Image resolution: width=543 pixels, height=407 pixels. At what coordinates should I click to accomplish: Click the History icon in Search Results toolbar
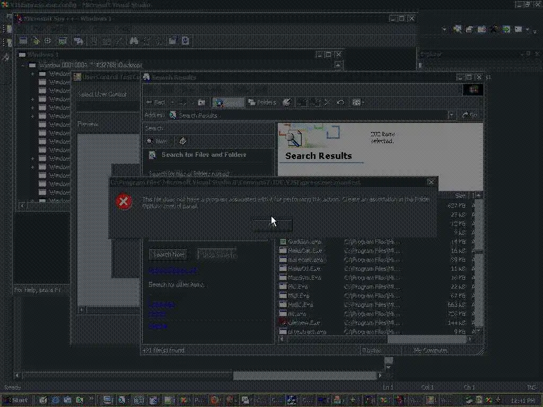287,102
